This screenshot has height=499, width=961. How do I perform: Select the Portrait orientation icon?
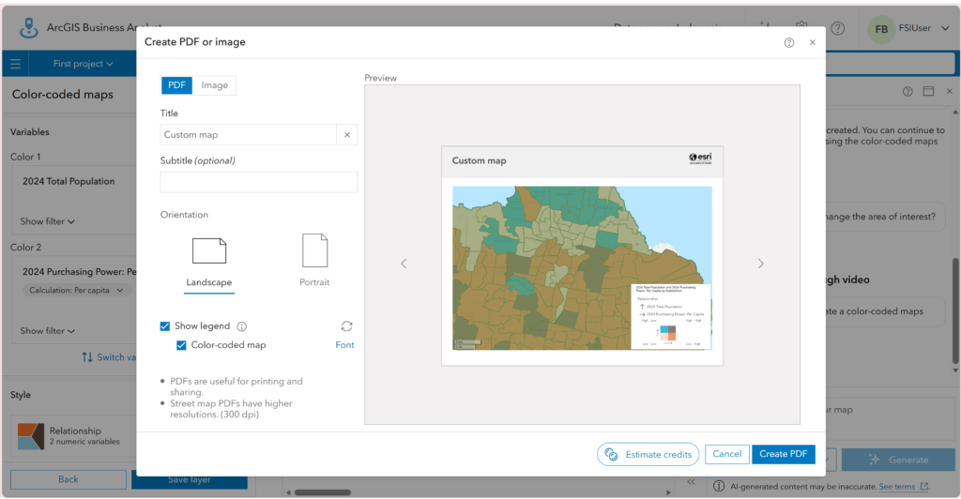(315, 250)
